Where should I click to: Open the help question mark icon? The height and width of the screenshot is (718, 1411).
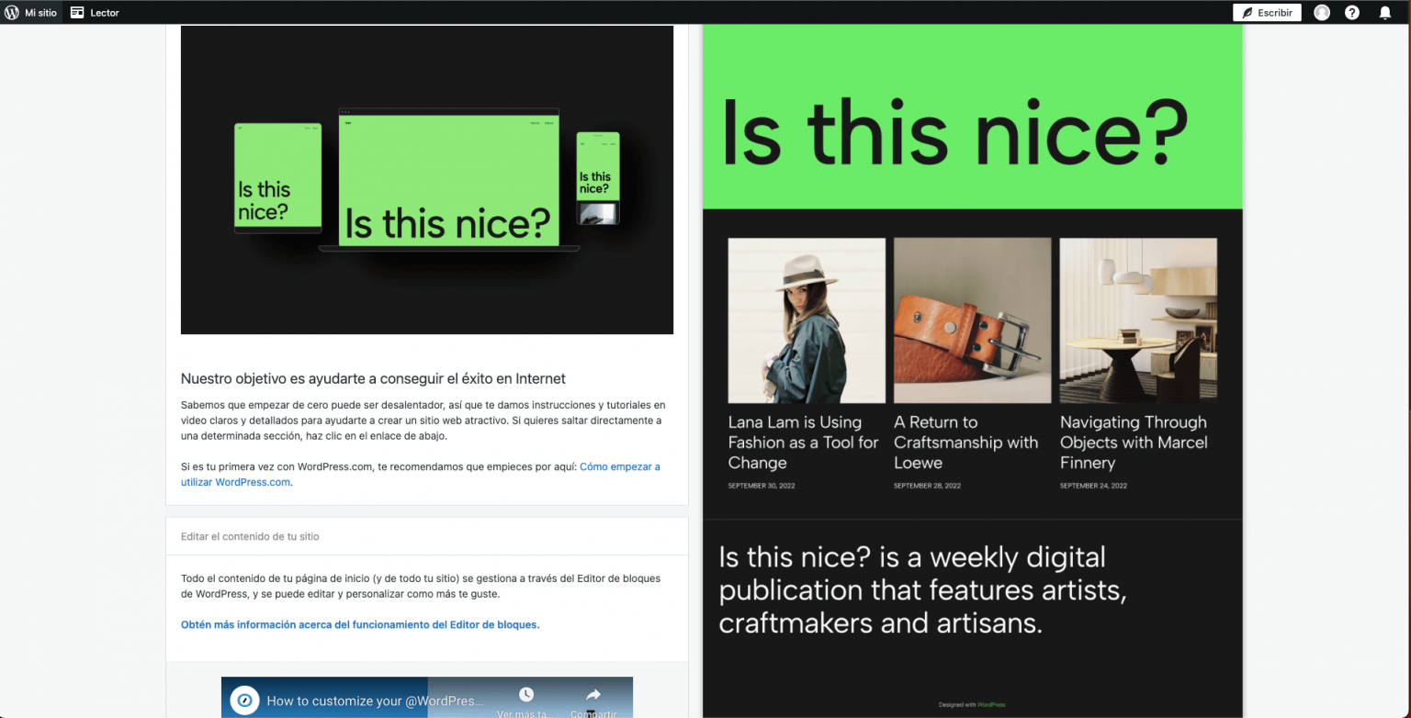1352,13
